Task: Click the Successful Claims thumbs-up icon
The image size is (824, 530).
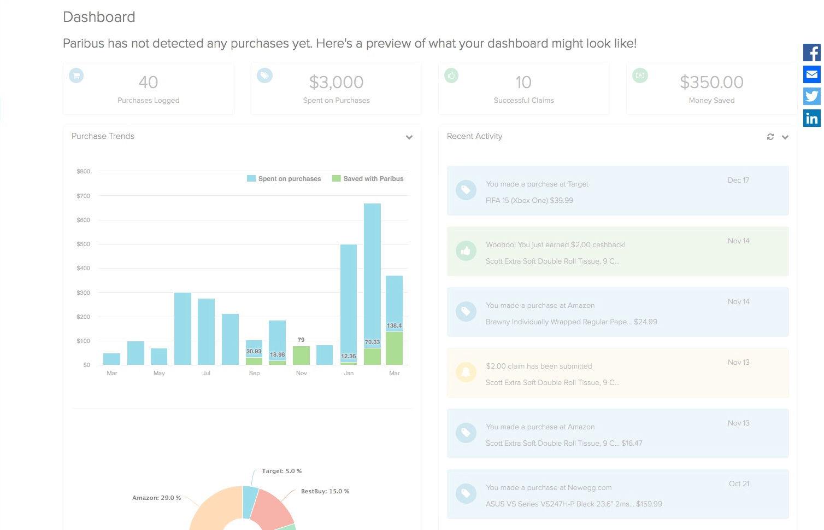Action: coord(451,75)
